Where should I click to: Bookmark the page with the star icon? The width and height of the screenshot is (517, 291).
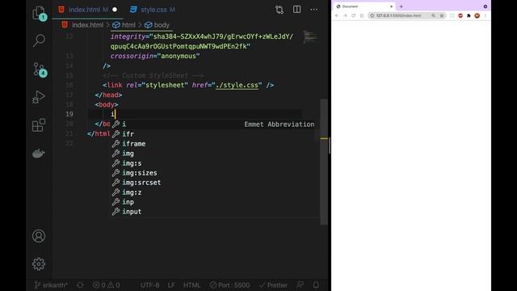(442, 15)
